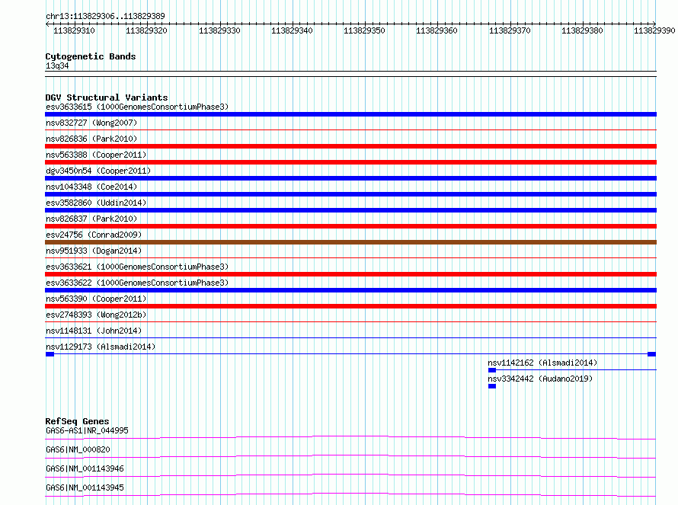Click the blue block under nsv1142162
The image size is (678, 505).
point(491,370)
